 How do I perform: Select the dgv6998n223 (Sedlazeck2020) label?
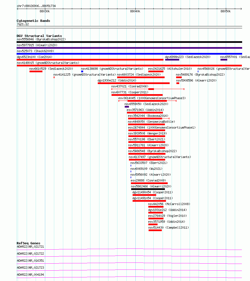[x=188, y=57]
